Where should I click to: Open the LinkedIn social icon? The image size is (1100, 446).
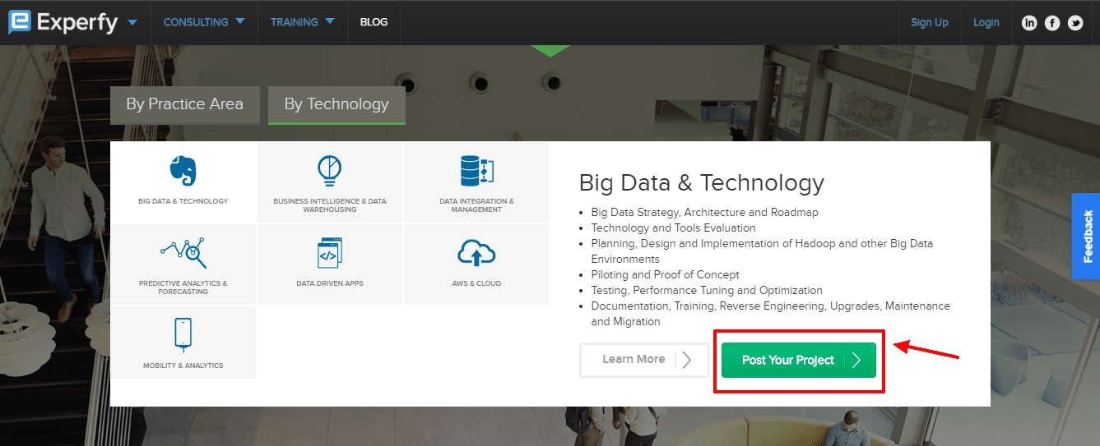[x=1029, y=23]
